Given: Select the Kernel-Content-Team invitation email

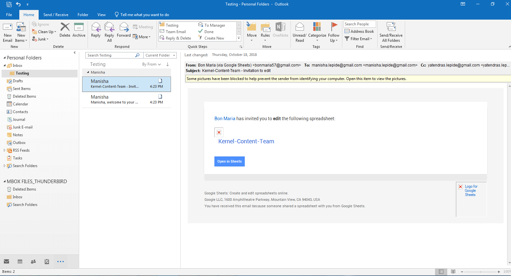Looking at the screenshot, I should pos(127,84).
